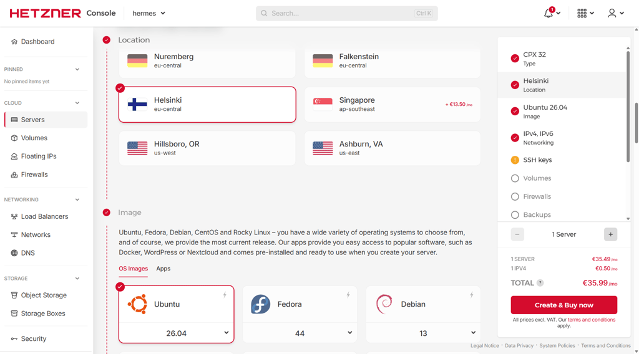Viewport: 639px width, 354px height.
Task: Click the Firewalls icon
Action: pyautogui.click(x=14, y=175)
